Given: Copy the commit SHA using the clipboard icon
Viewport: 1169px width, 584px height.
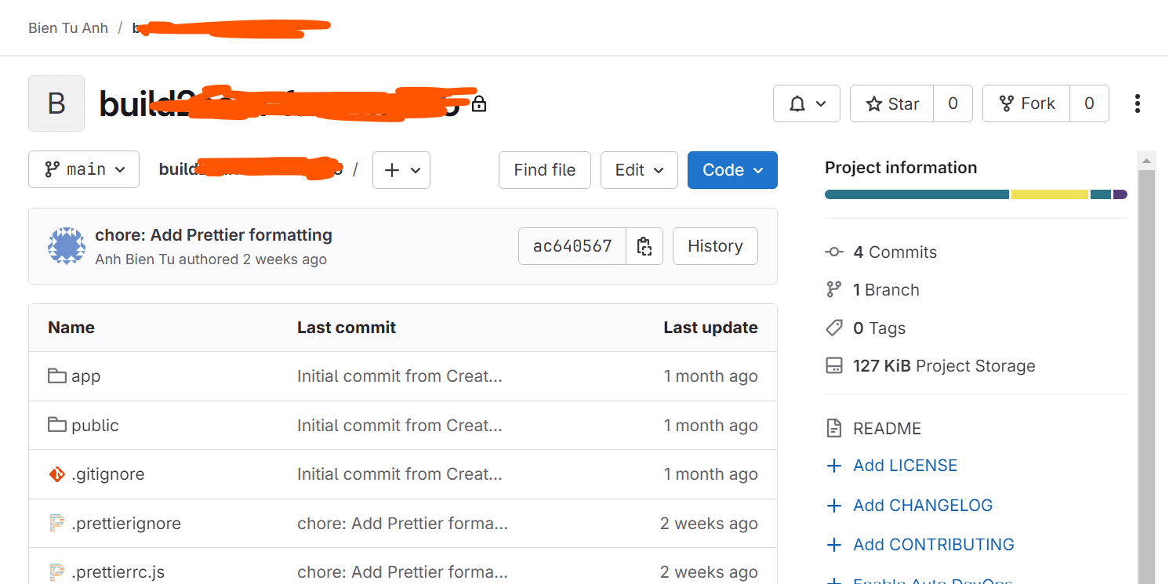Looking at the screenshot, I should [x=644, y=245].
